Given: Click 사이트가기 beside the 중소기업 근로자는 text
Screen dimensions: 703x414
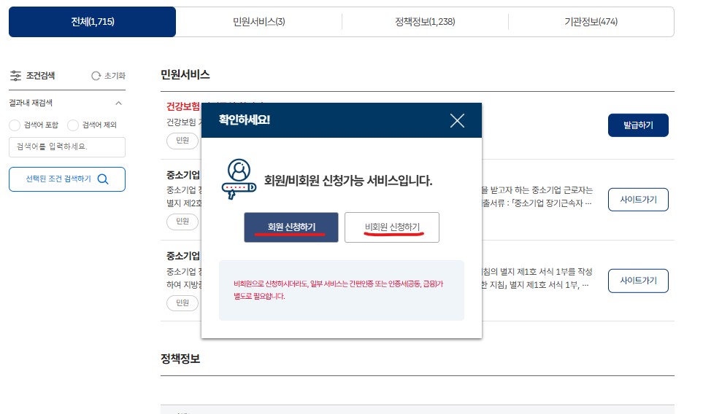Looking at the screenshot, I should [x=638, y=200].
